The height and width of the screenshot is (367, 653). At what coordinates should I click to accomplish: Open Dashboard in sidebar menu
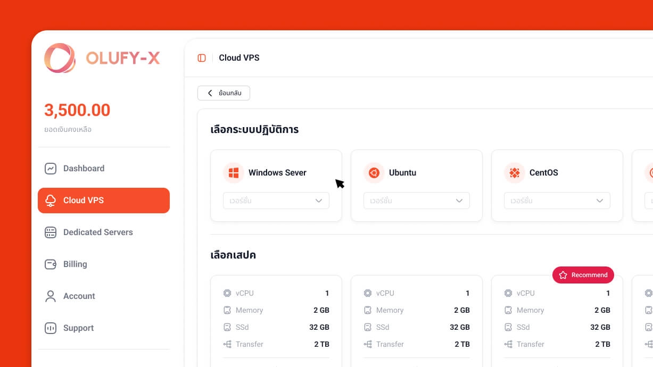(x=104, y=169)
